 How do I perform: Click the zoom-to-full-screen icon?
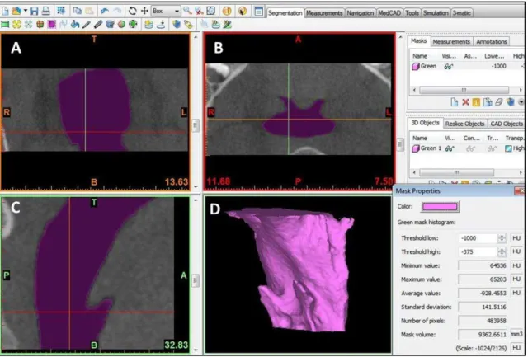(x=211, y=11)
